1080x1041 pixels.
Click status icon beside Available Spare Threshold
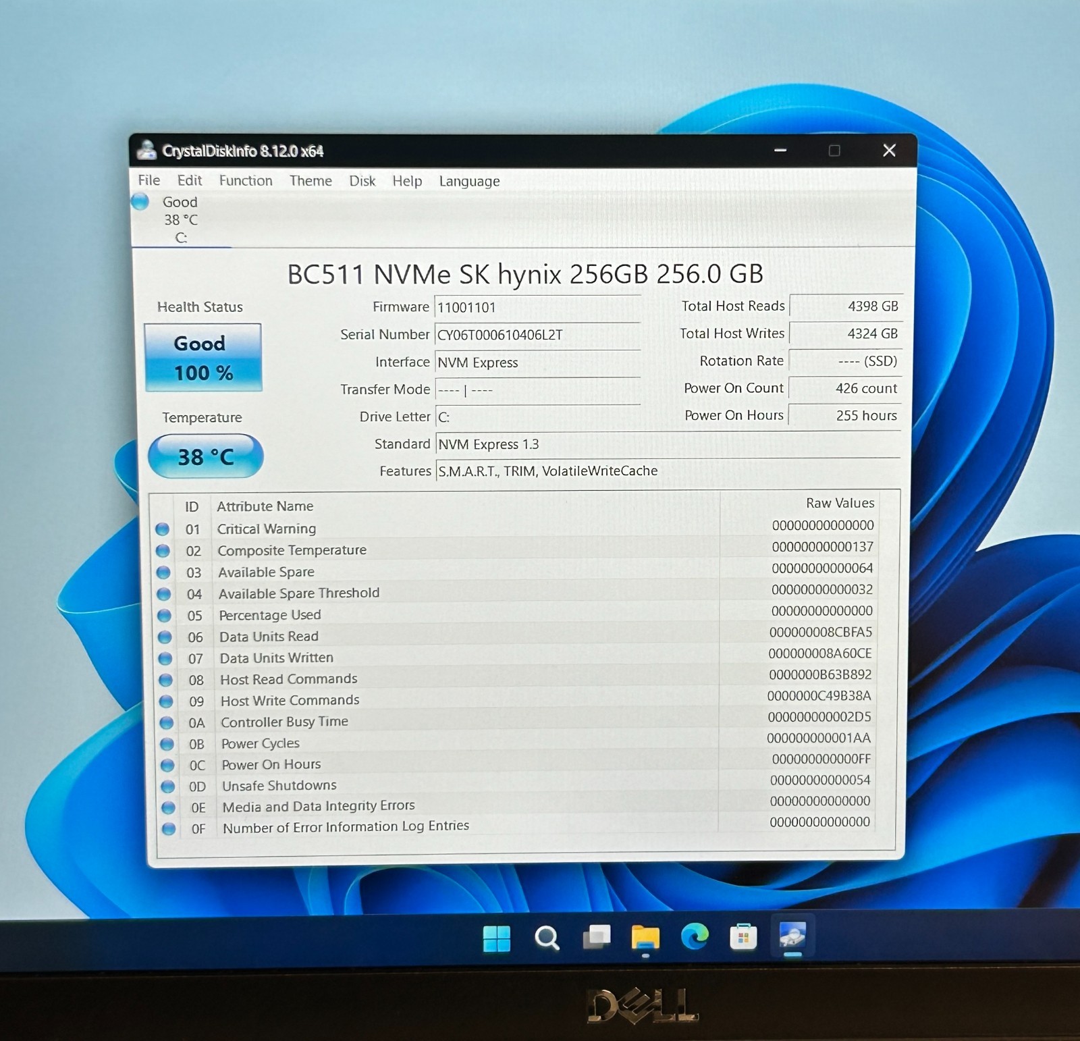[x=163, y=594]
